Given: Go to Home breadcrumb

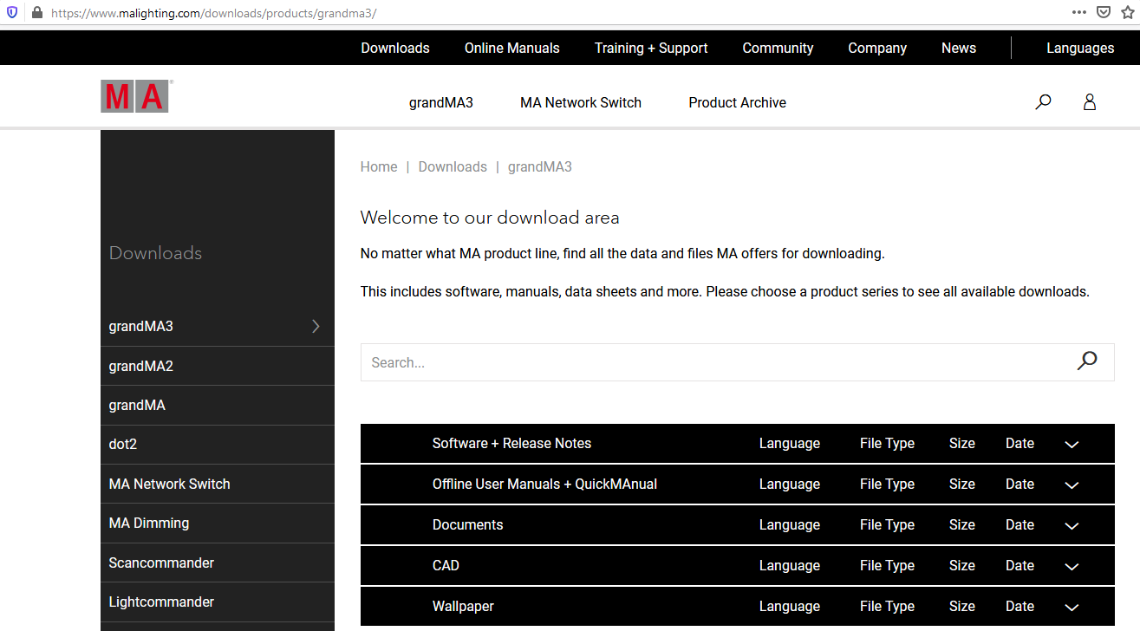Looking at the screenshot, I should [379, 166].
